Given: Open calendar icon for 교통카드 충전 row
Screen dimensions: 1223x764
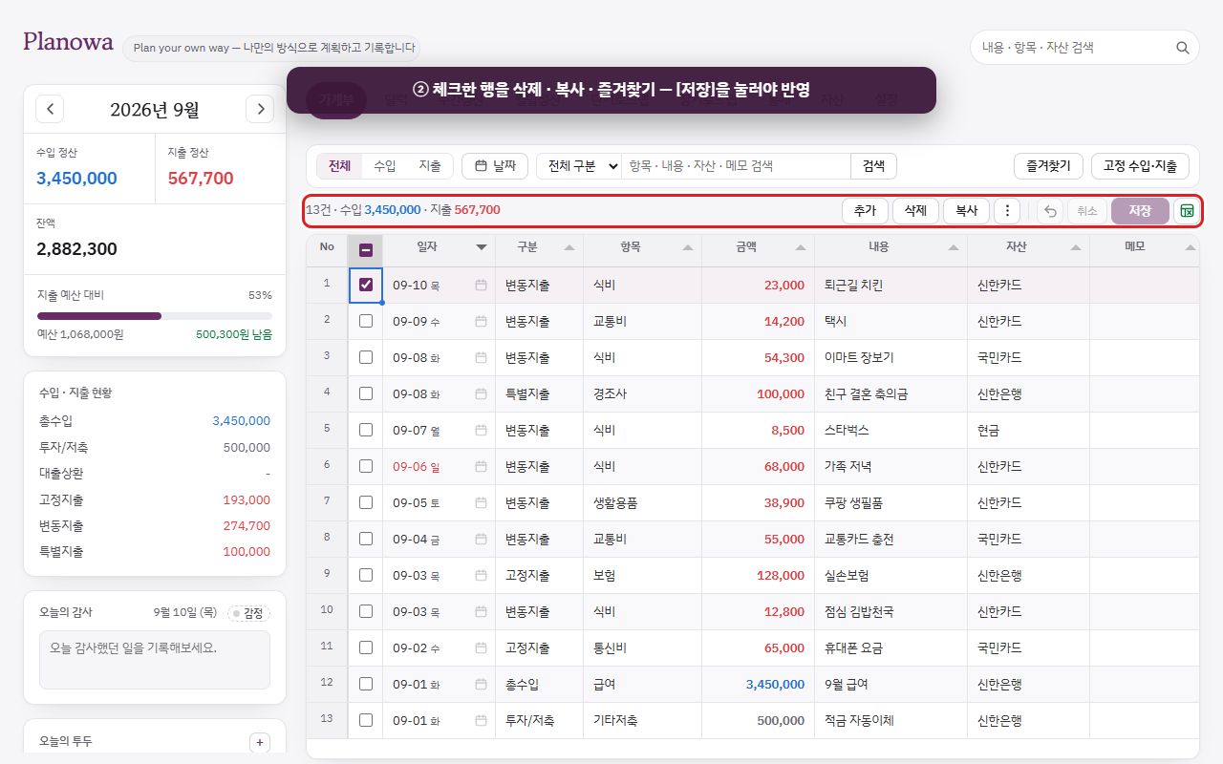Looking at the screenshot, I should [x=481, y=539].
